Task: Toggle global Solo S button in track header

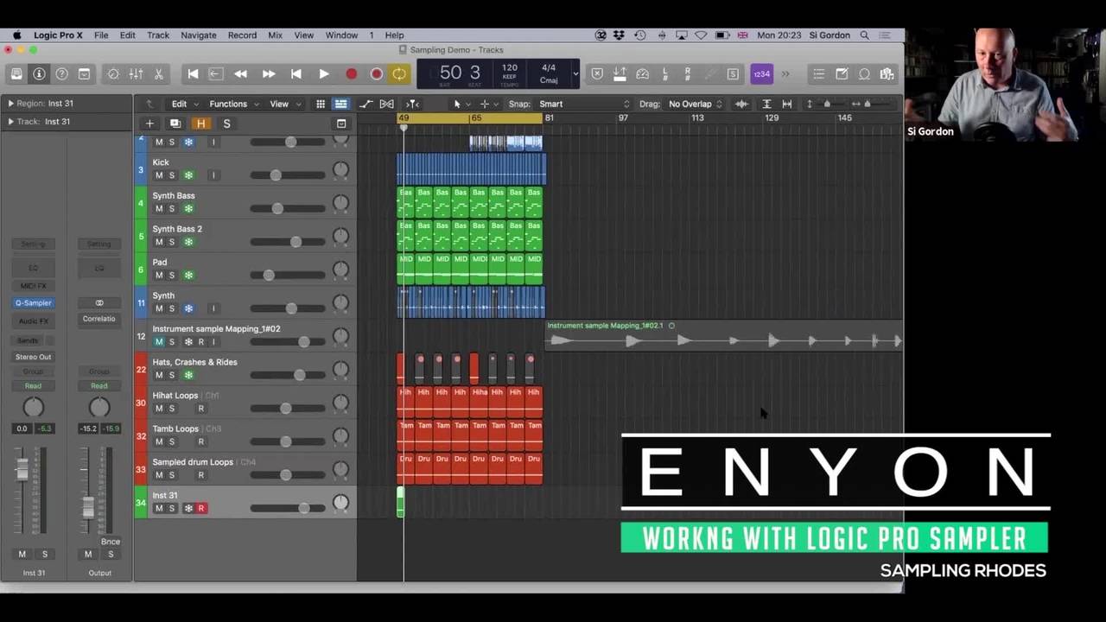Action: coord(226,124)
